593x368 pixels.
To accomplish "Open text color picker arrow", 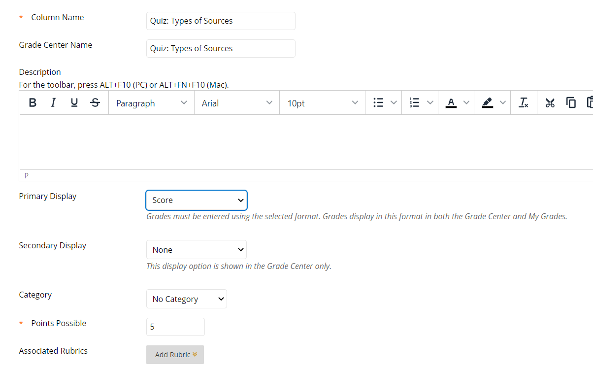I will (x=466, y=102).
